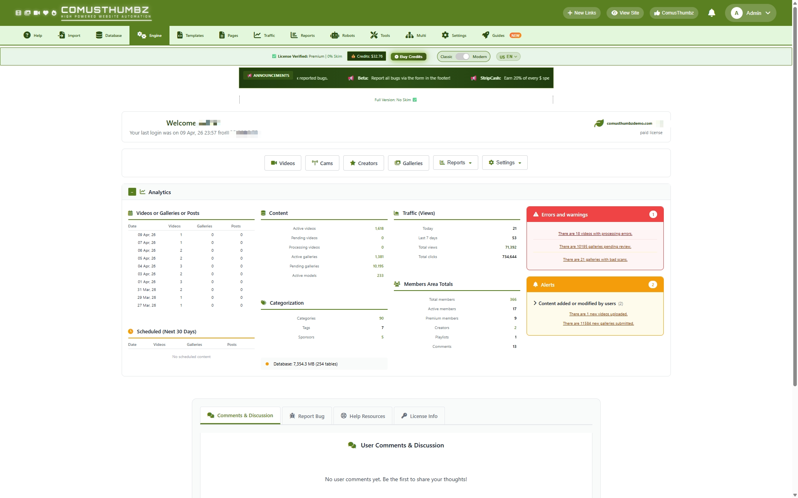Switch to the License Info tab
The width and height of the screenshot is (798, 498).
(419, 416)
